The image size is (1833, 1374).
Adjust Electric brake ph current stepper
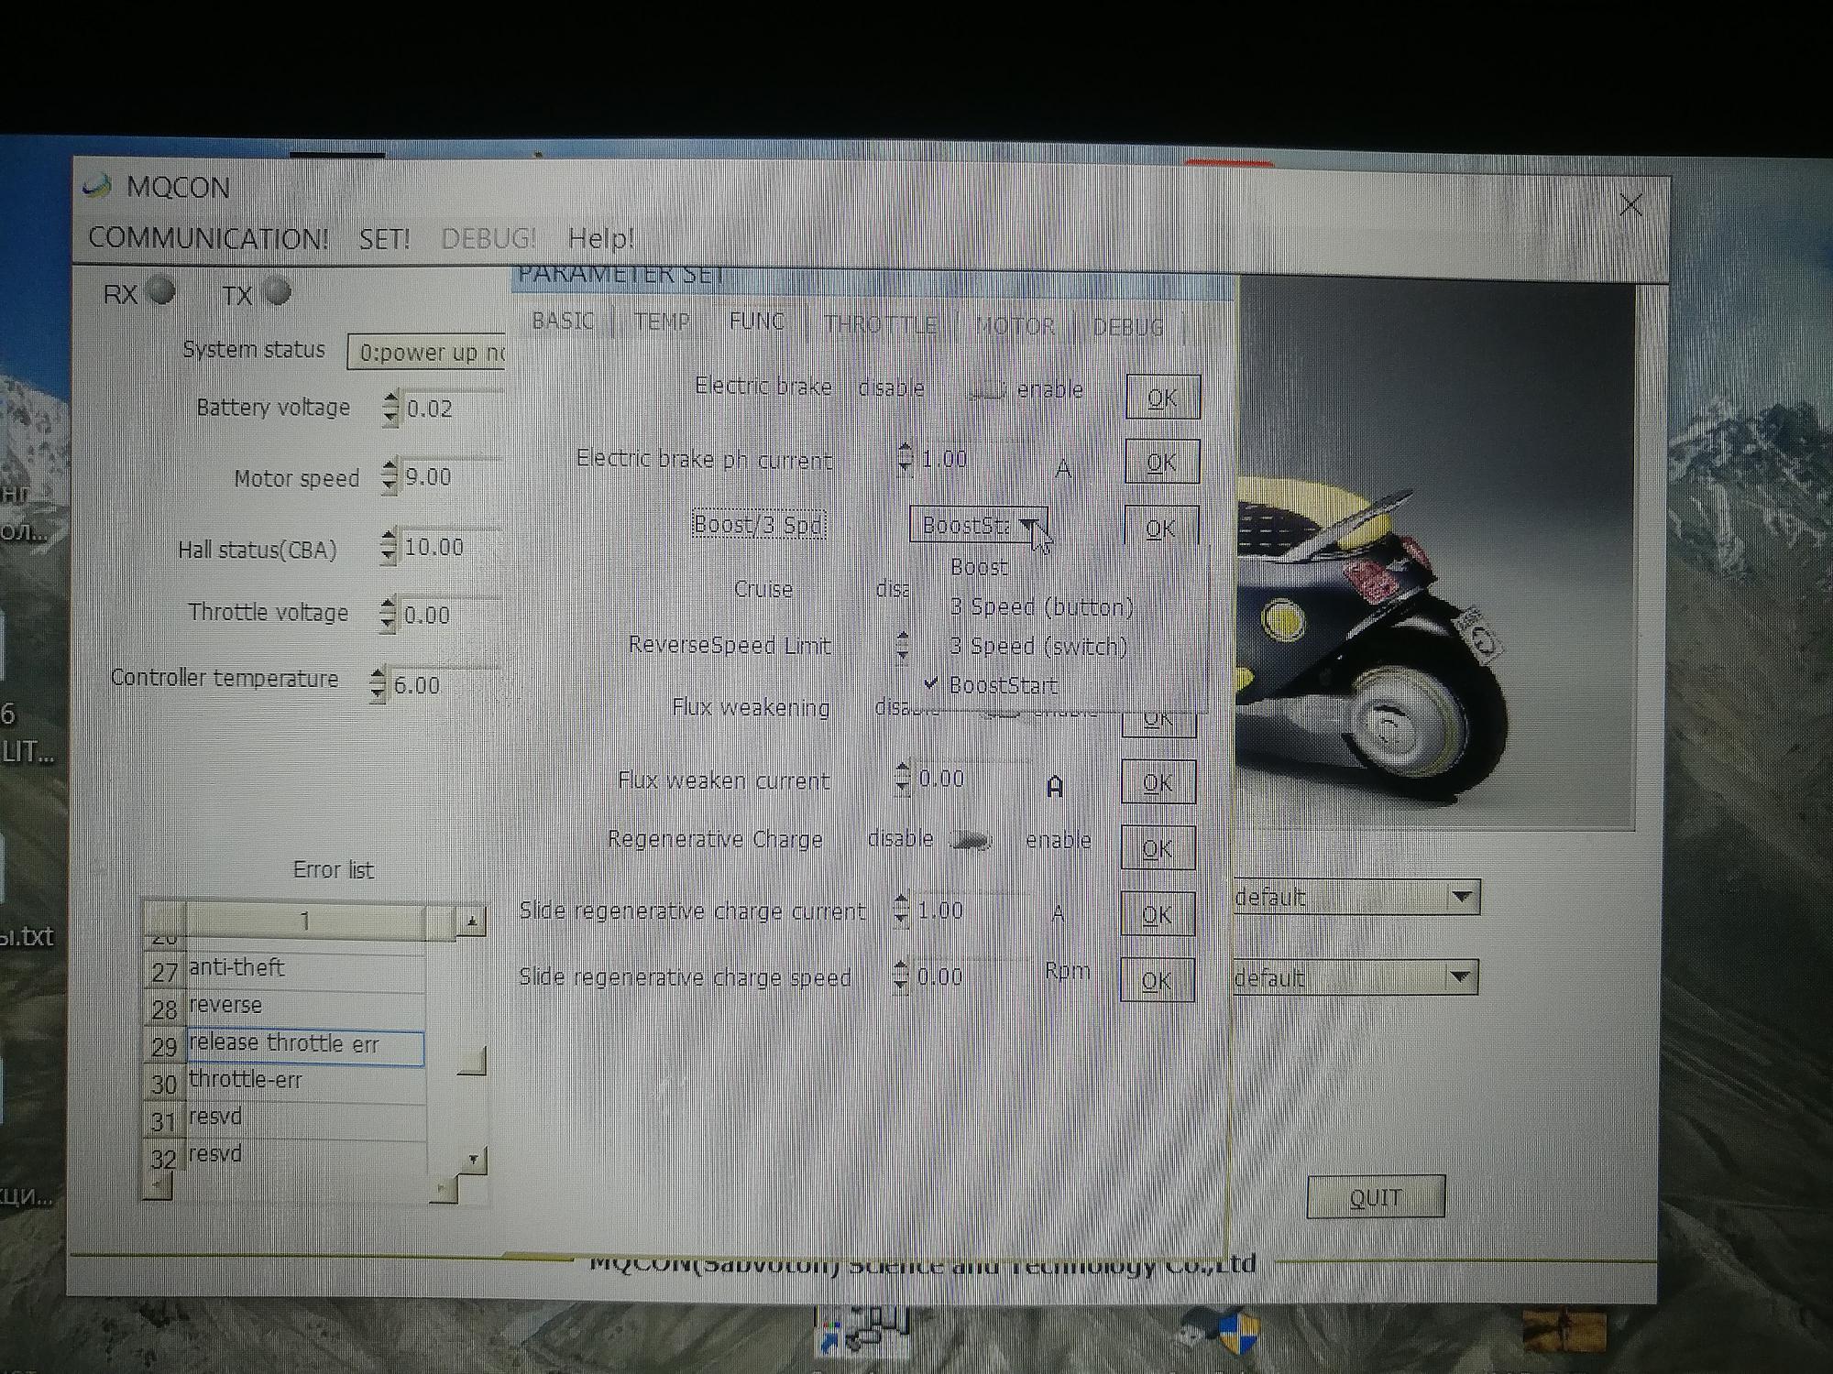(906, 459)
